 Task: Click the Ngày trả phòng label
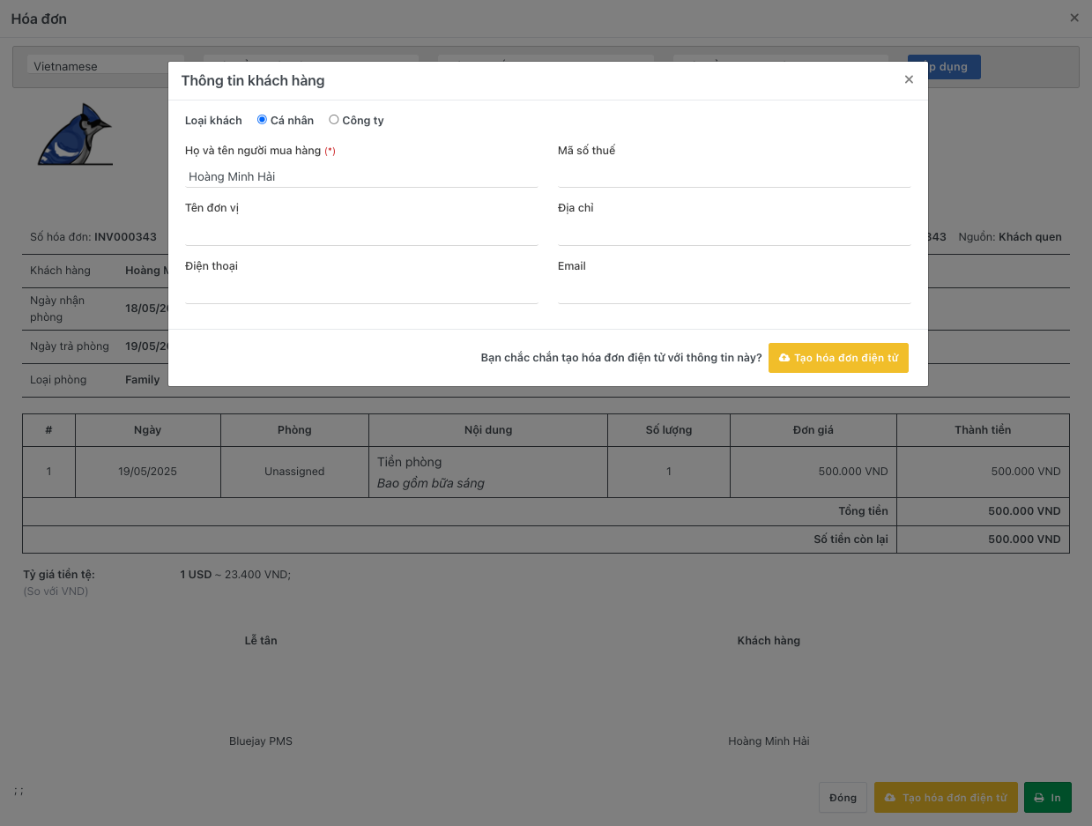point(70,346)
